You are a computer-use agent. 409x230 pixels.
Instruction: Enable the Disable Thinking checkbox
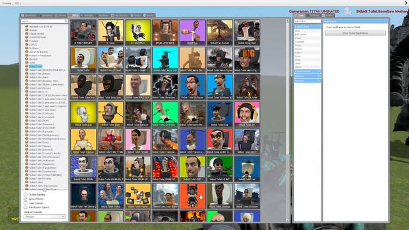tap(26, 194)
